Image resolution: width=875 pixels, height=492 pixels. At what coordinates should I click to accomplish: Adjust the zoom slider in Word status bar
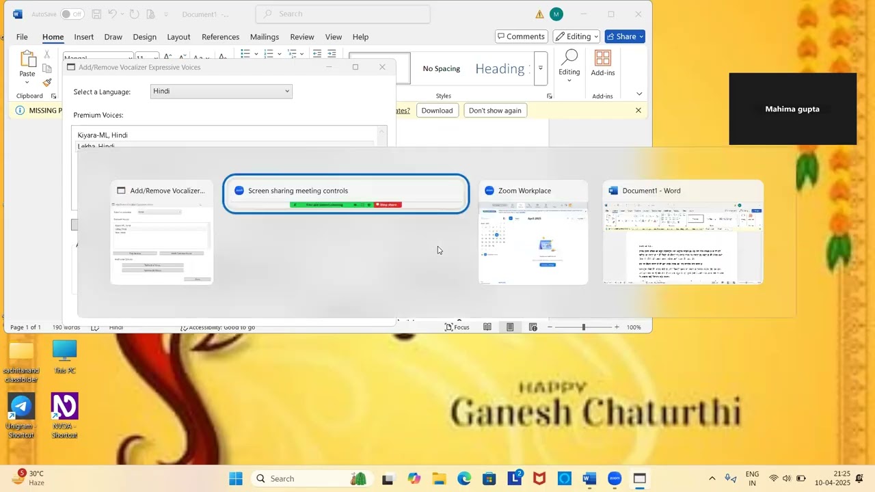coord(584,327)
